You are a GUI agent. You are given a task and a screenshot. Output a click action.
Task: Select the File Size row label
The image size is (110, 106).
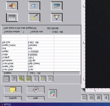(x=6, y=42)
